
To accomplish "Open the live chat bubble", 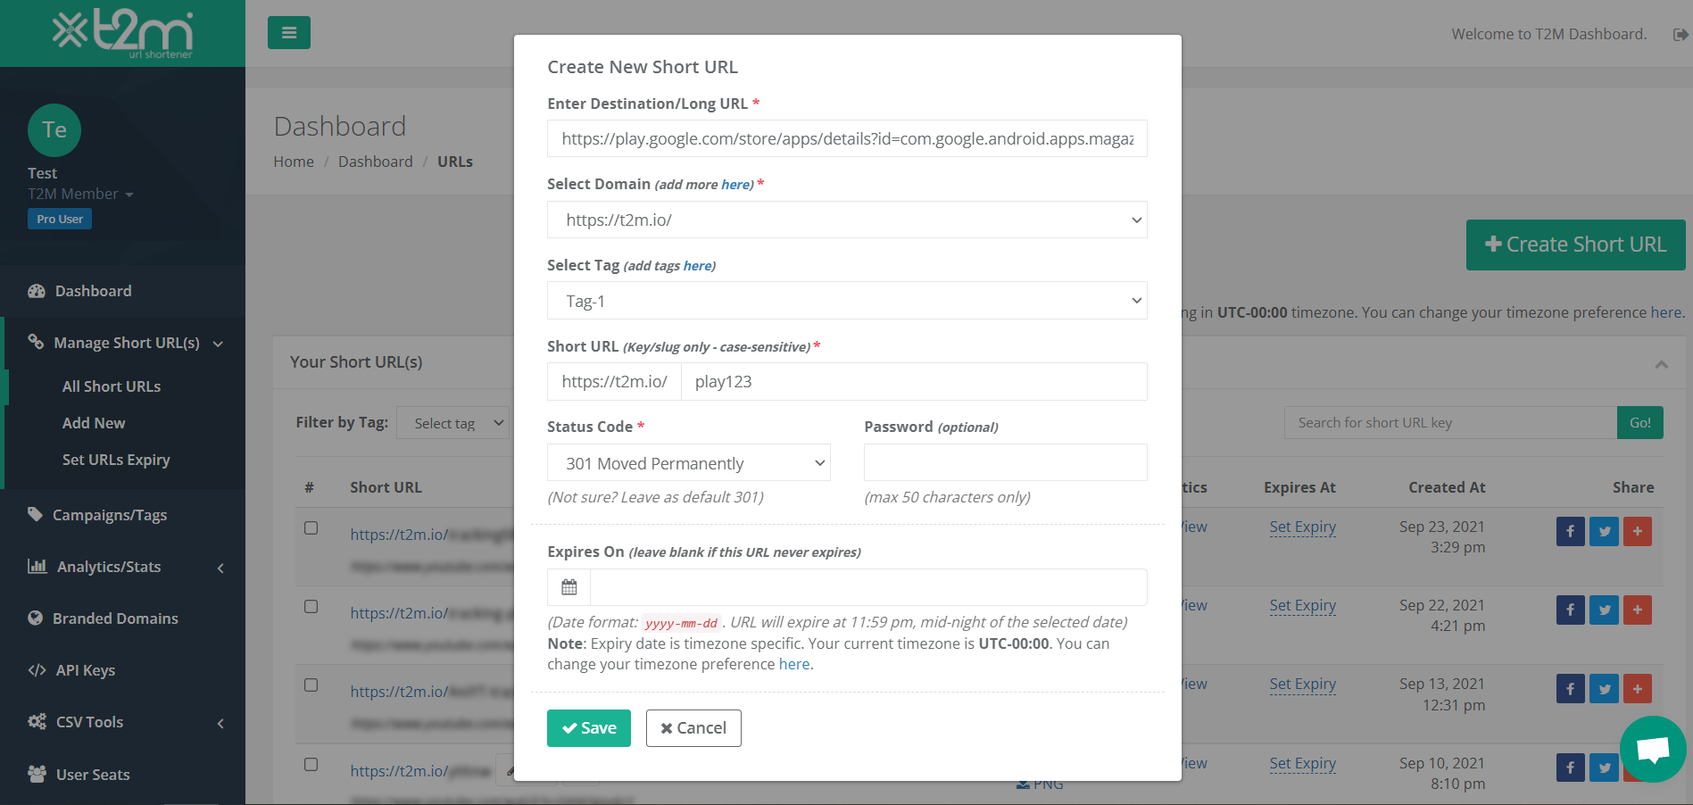I will coord(1653,749).
